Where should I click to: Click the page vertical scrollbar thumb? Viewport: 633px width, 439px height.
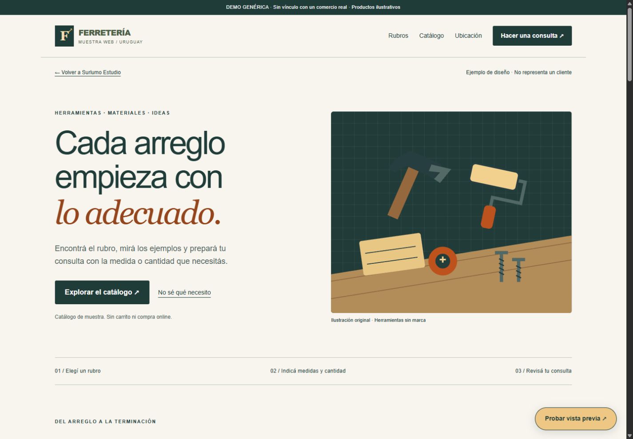point(629,45)
